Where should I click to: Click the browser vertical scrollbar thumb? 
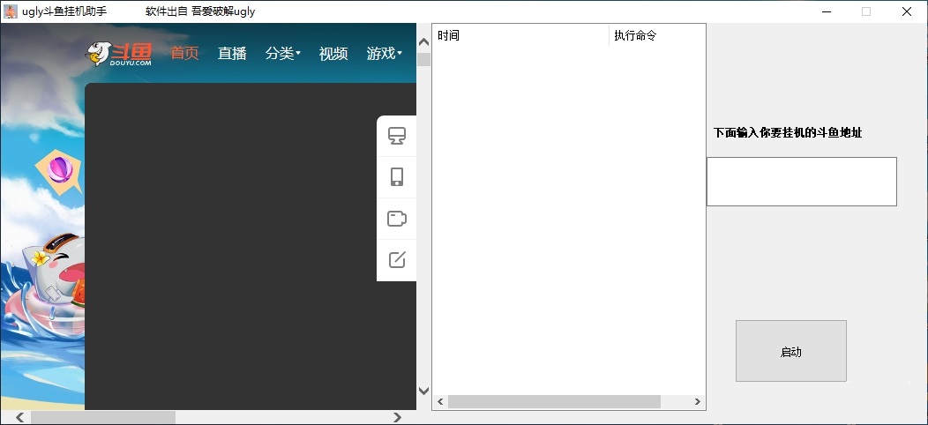423,60
